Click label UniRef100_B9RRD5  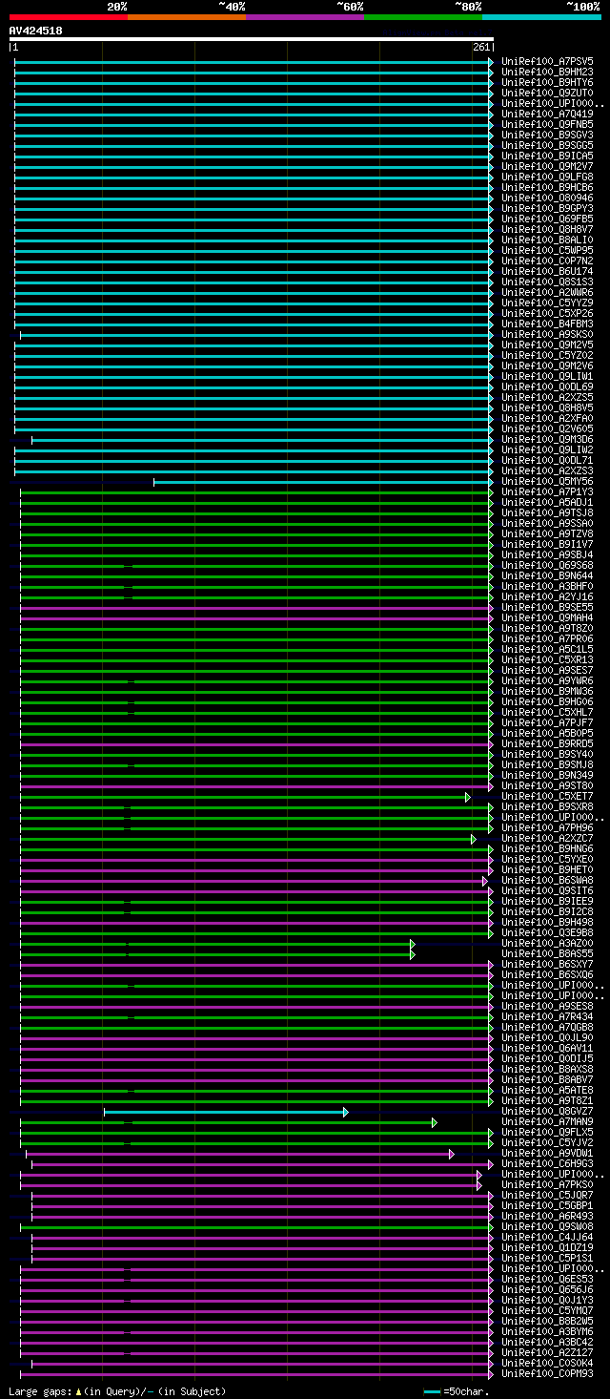point(547,743)
